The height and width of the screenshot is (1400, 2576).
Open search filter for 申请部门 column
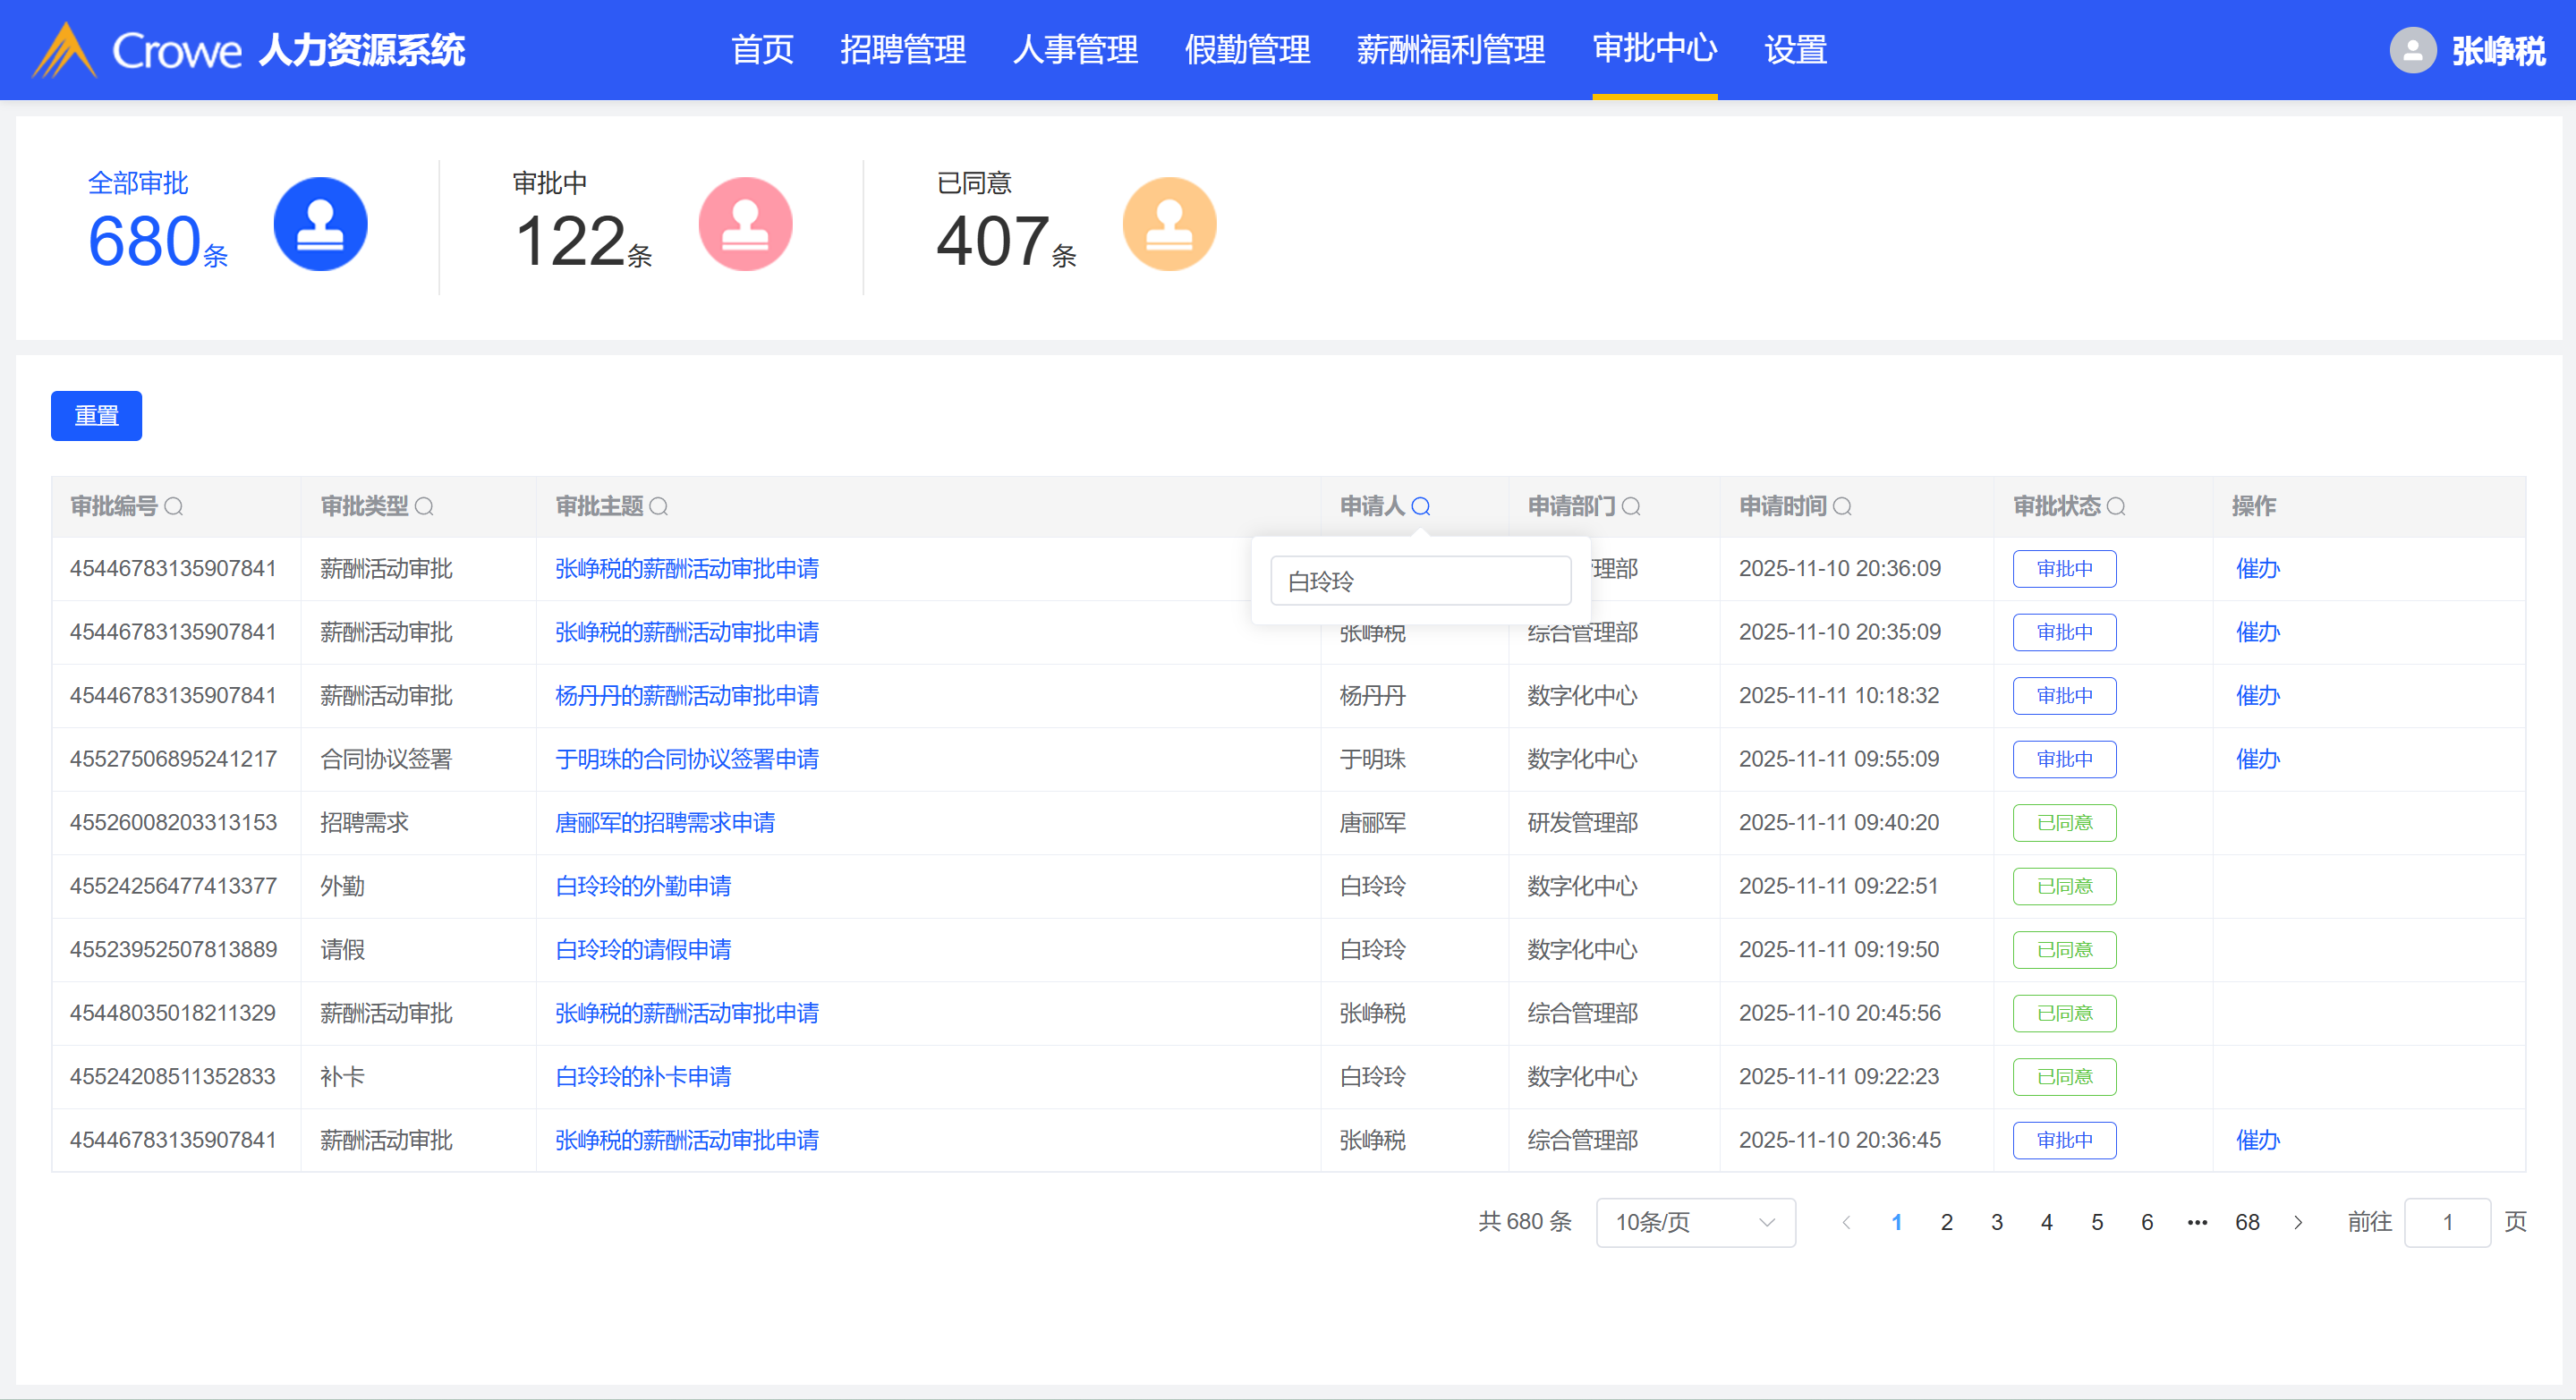click(x=1631, y=507)
